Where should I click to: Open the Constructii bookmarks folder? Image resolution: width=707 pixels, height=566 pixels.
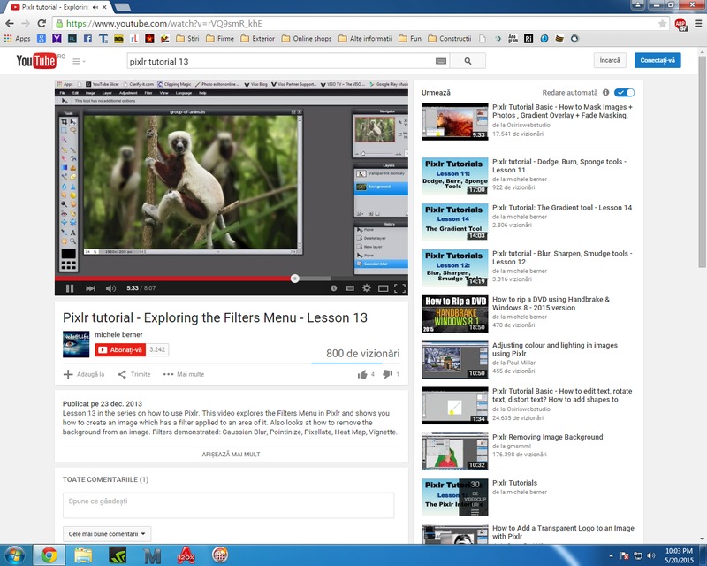click(x=450, y=39)
